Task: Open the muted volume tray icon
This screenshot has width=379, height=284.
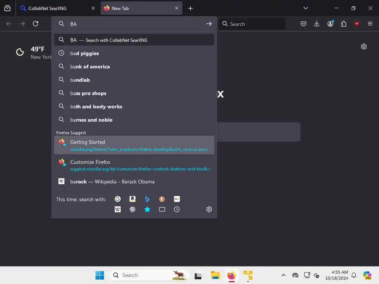Action: pyautogui.click(x=316, y=275)
